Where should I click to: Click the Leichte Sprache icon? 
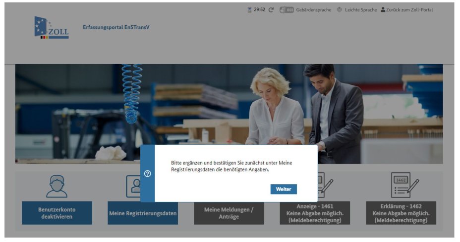coord(340,10)
